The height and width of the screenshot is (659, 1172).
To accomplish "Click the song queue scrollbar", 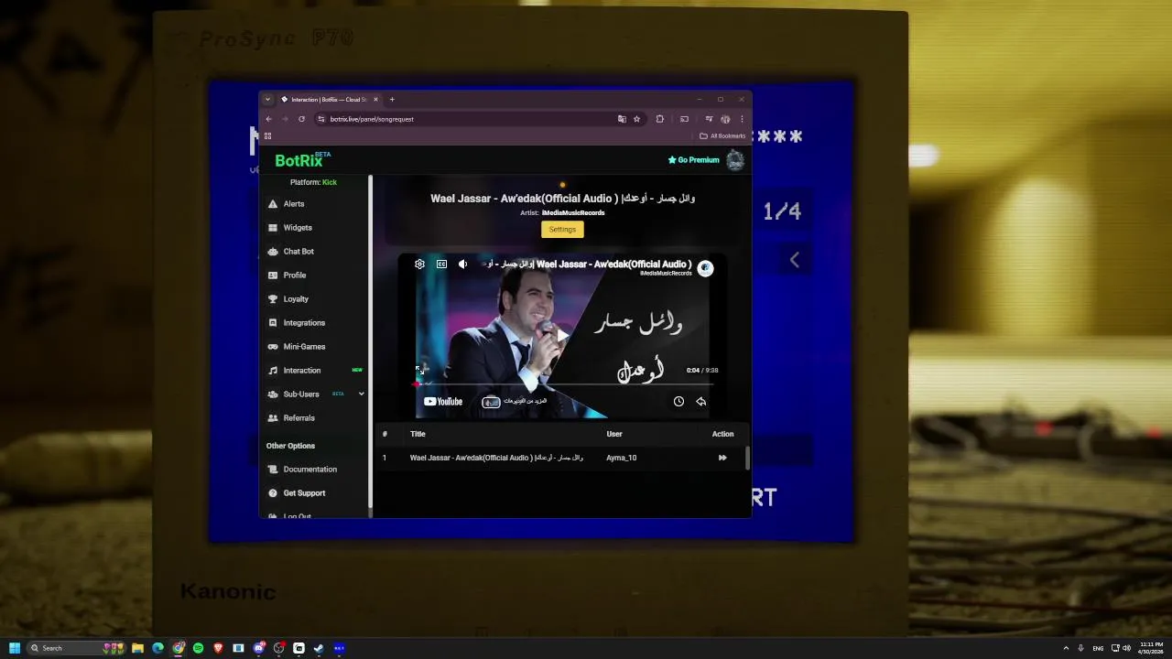I will [x=747, y=458].
